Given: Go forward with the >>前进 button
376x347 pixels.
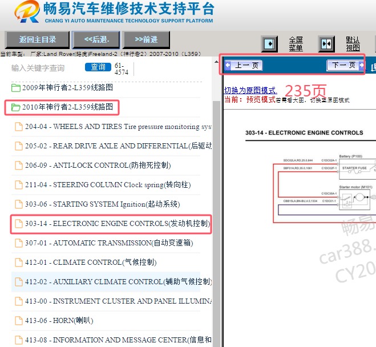Looking at the screenshot, I should (x=146, y=39).
